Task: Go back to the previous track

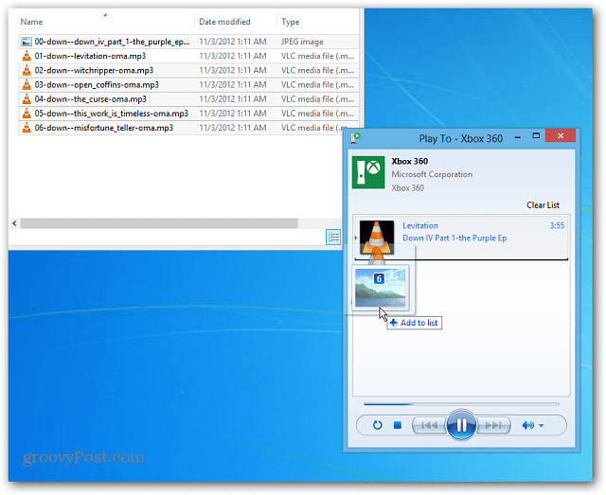Action: [429, 426]
